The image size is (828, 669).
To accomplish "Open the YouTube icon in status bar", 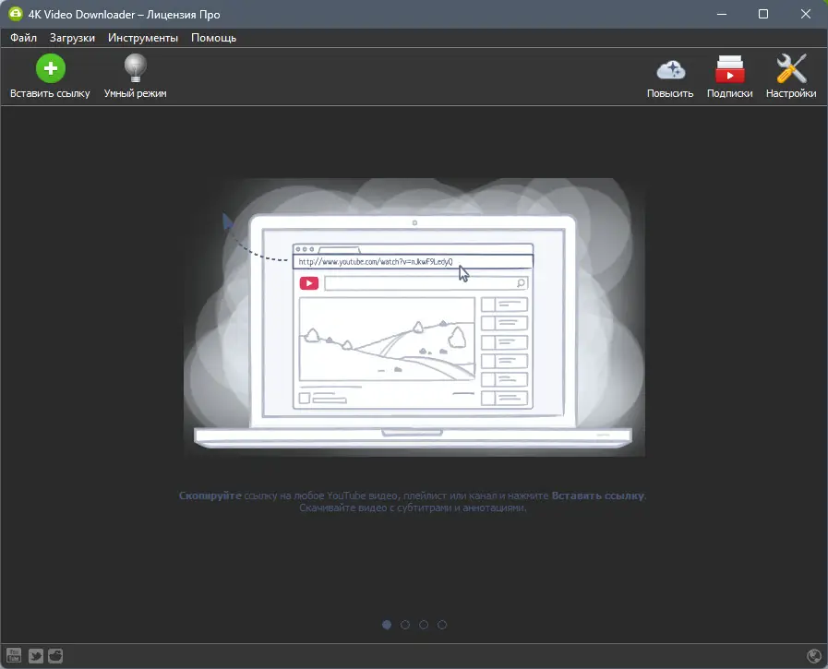I will coord(14,656).
